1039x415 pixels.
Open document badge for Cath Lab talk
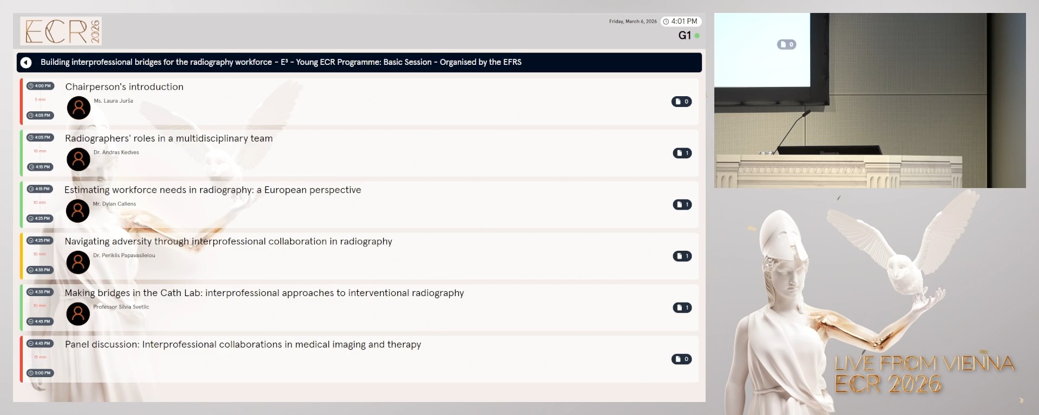pos(682,307)
